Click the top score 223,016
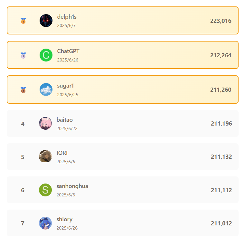The image size is (245, 236). click(221, 21)
